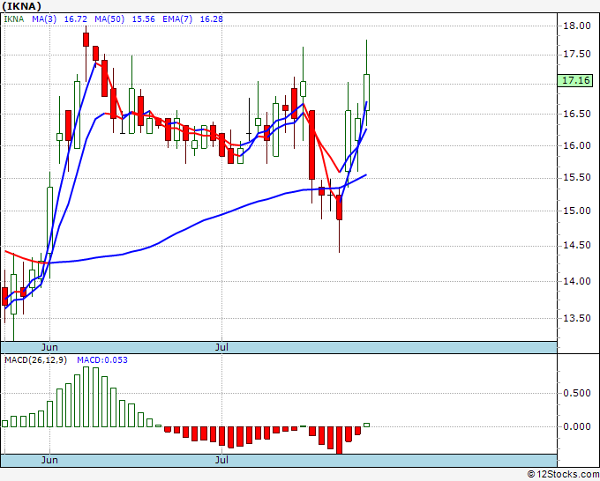Viewport: 600px width, 481px height.
Task: Click the small green MACD bar at far right
Action: 366,425
